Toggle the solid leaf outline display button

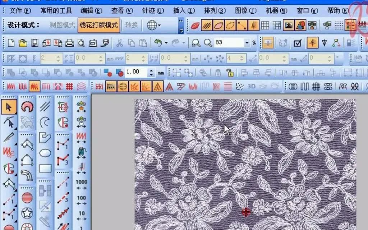coord(218,25)
